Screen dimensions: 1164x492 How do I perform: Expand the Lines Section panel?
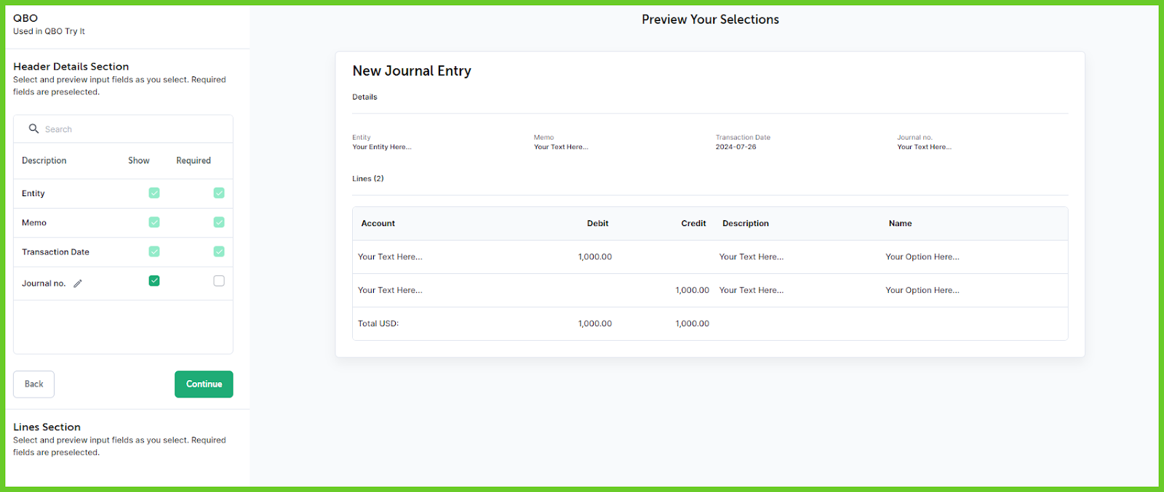[47, 427]
